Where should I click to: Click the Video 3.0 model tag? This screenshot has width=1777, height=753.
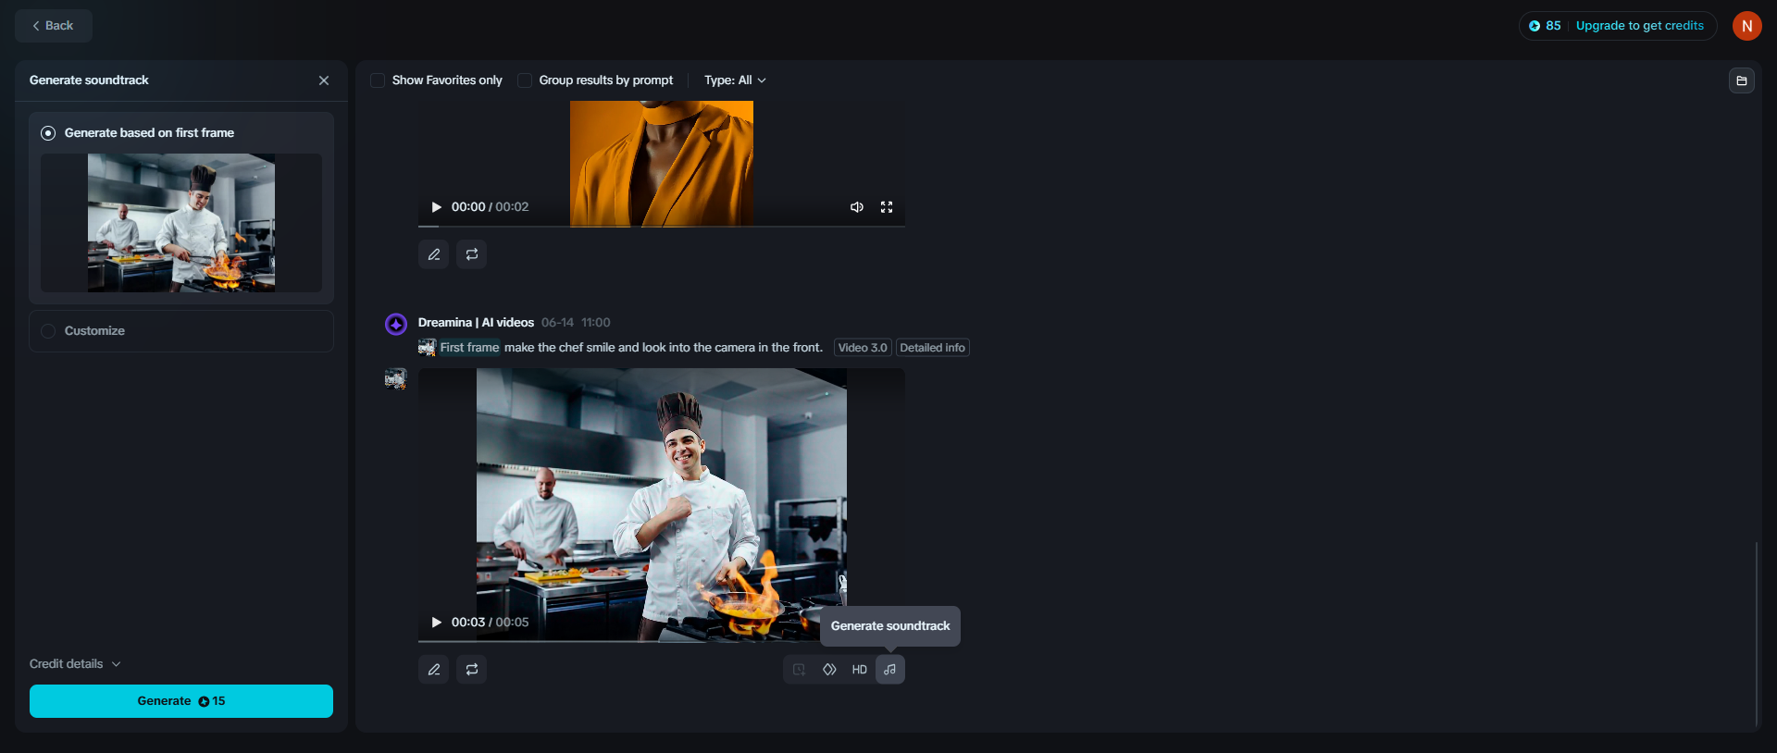pos(863,348)
